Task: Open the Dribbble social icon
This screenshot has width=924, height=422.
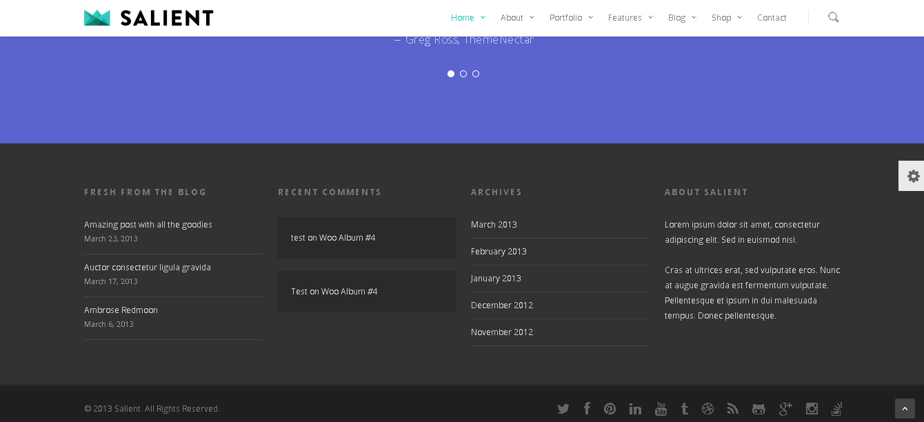Action: tap(707, 409)
